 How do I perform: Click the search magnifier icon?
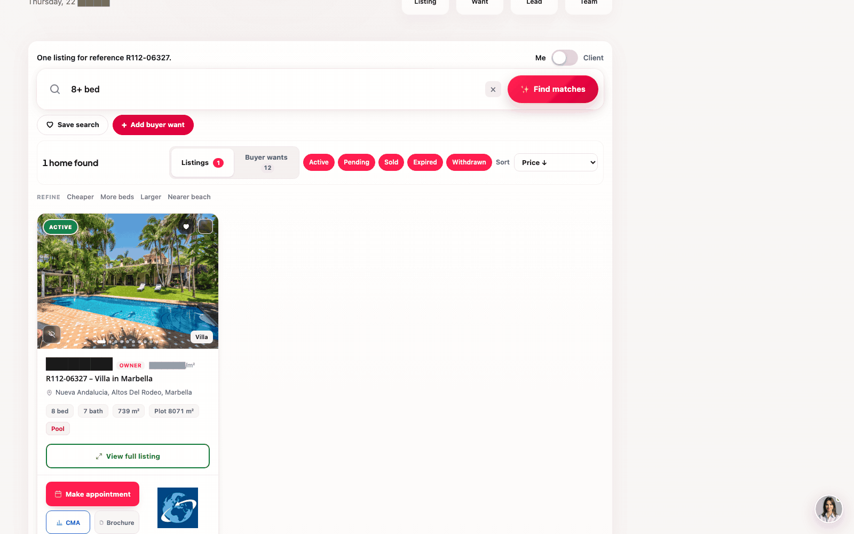55,89
